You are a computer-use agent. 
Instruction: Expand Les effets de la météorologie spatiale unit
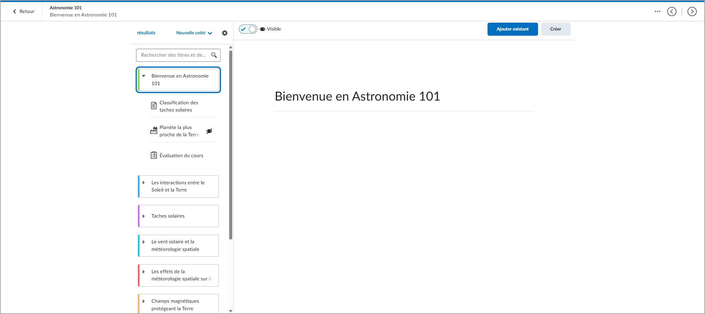pyautogui.click(x=144, y=271)
